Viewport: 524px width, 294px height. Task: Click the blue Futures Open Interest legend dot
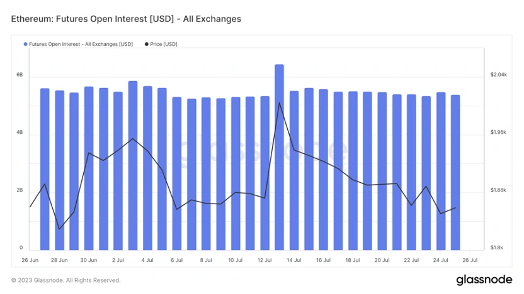tap(25, 45)
